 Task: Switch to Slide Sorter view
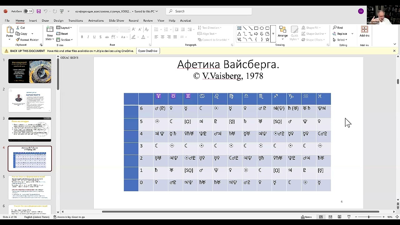[x=330, y=217]
